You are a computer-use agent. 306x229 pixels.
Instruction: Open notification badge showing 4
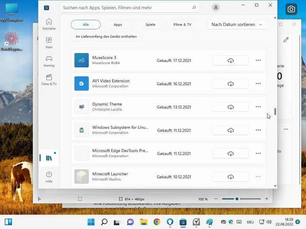click(298, 222)
